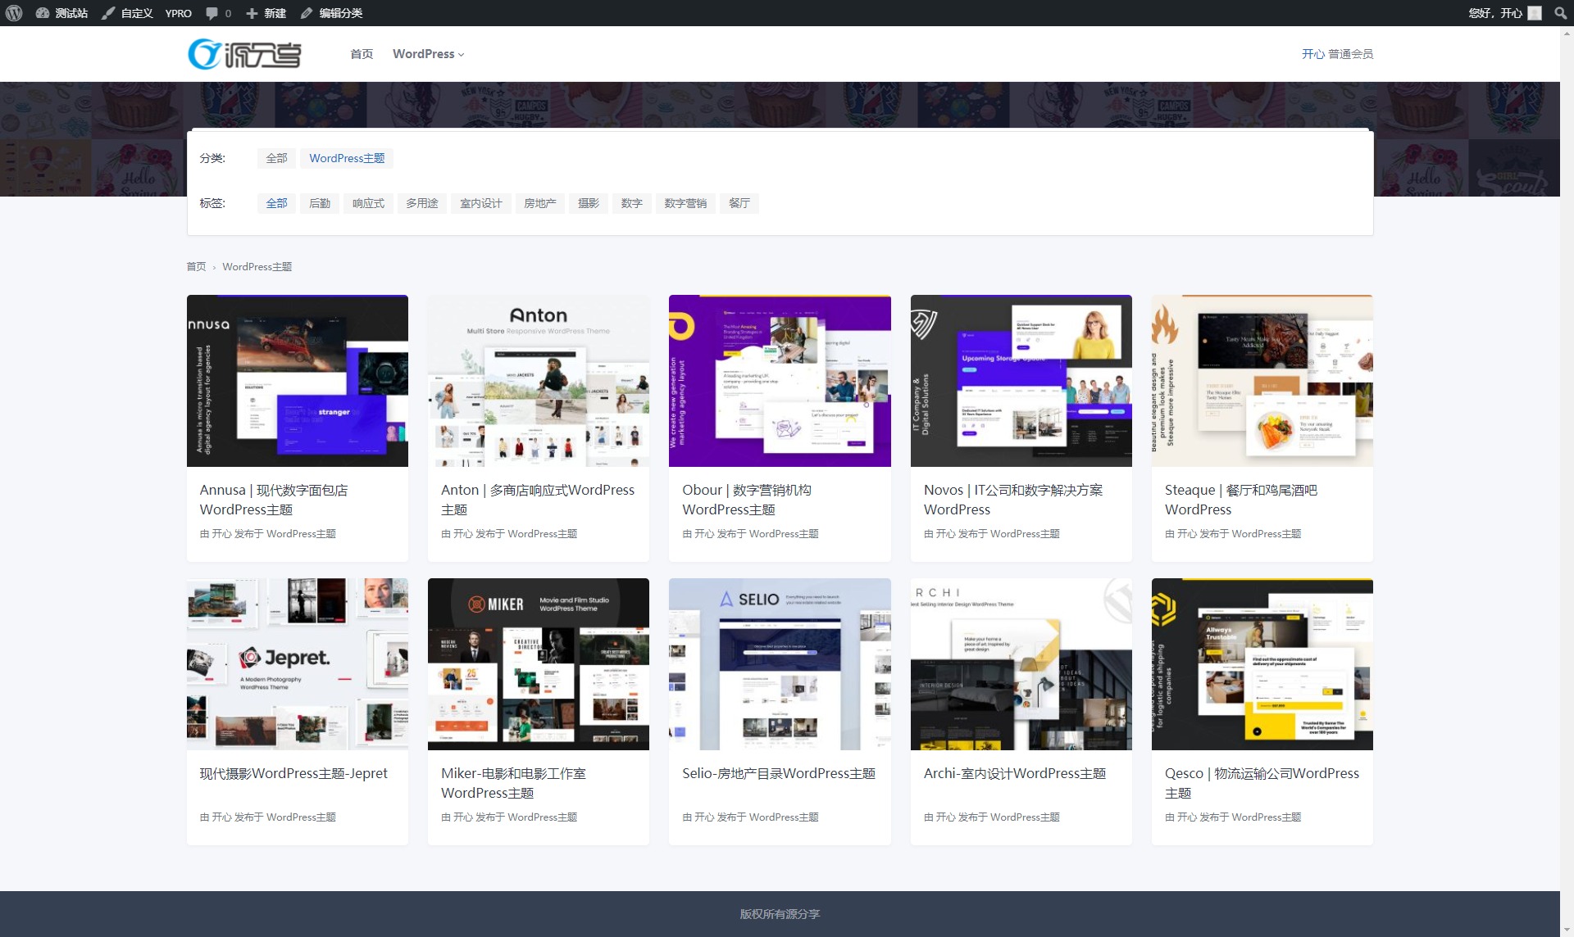Open the Annusa theme thumbnail
1574x937 pixels.
click(298, 381)
